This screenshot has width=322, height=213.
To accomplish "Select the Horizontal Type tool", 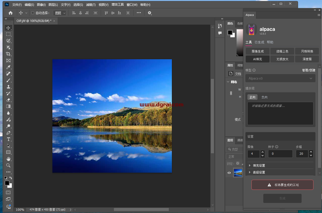I will pos(8,139).
